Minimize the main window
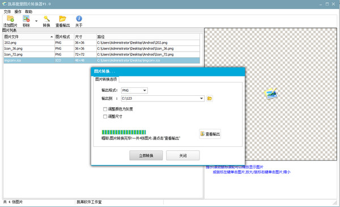 pos(321,4)
